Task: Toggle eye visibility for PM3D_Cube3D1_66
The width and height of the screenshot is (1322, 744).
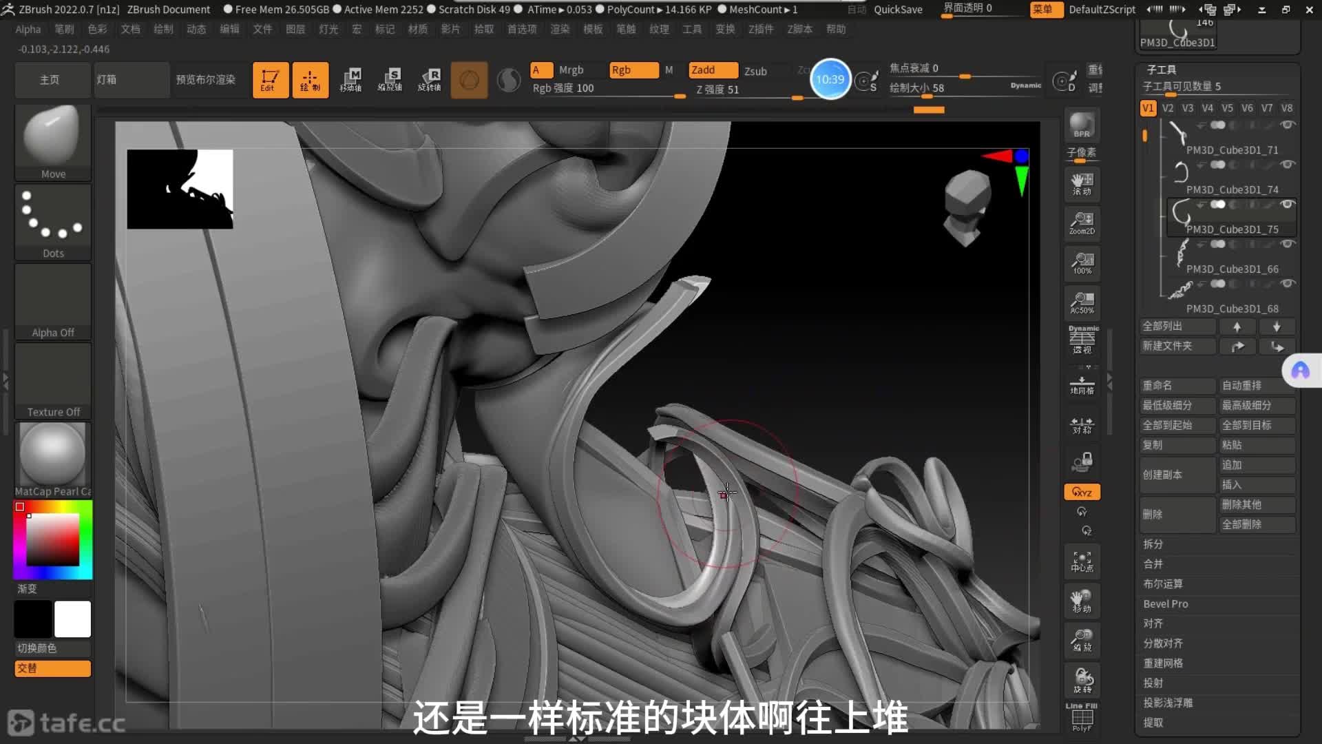Action: (x=1287, y=244)
